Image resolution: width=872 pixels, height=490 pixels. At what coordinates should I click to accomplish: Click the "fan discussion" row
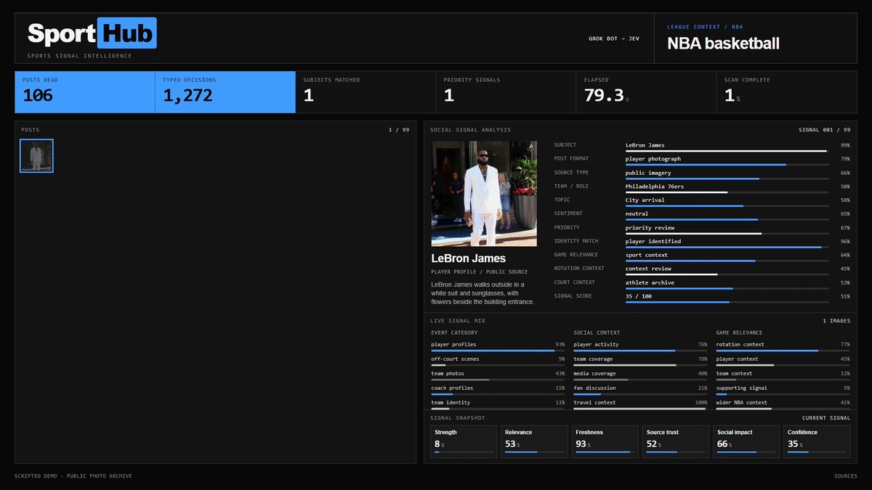coord(640,390)
